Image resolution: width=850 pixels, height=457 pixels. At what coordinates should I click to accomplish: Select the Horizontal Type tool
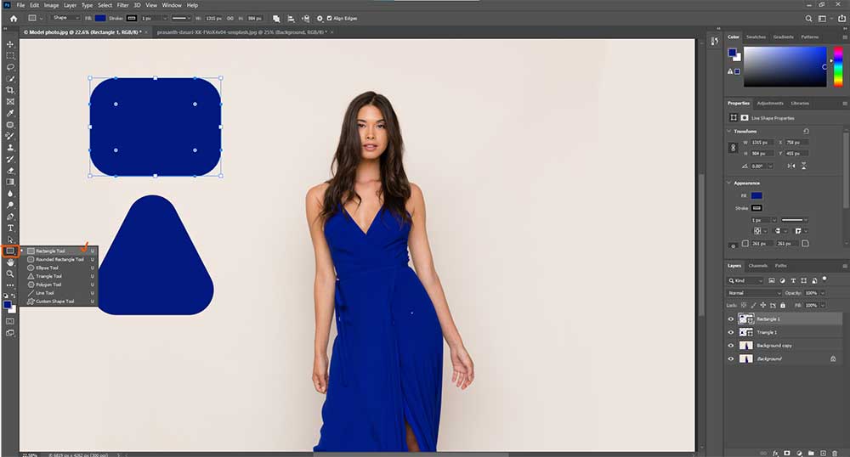tap(10, 228)
